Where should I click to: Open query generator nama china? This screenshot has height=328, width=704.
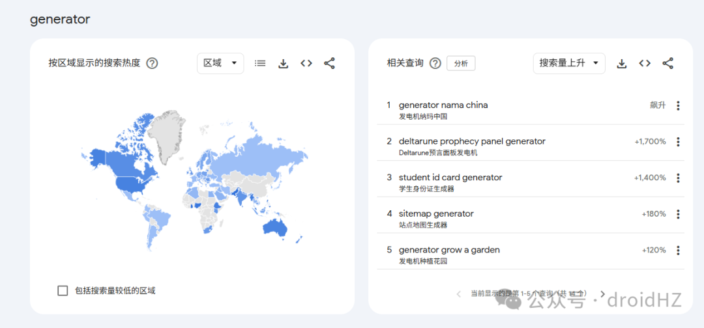click(443, 105)
